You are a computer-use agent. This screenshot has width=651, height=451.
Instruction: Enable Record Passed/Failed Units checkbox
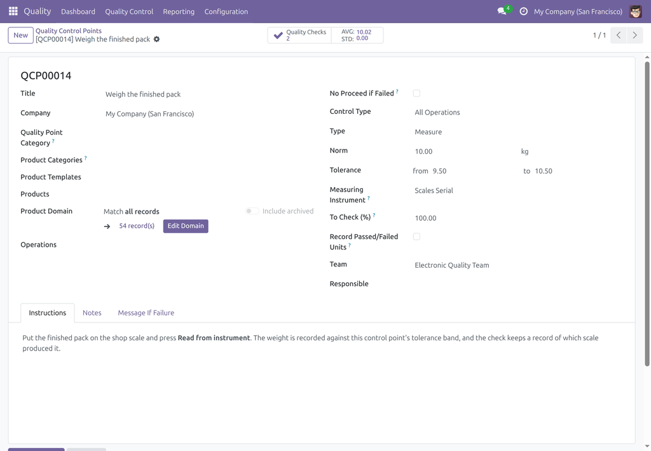pyautogui.click(x=416, y=237)
